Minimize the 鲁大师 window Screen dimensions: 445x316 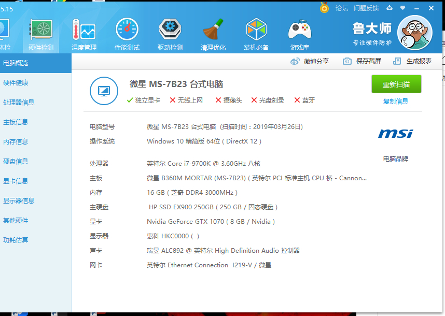[x=416, y=8]
